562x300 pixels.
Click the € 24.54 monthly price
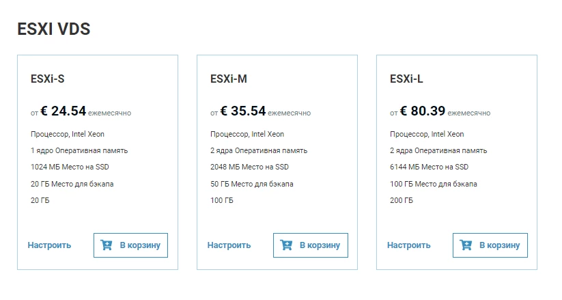click(63, 111)
